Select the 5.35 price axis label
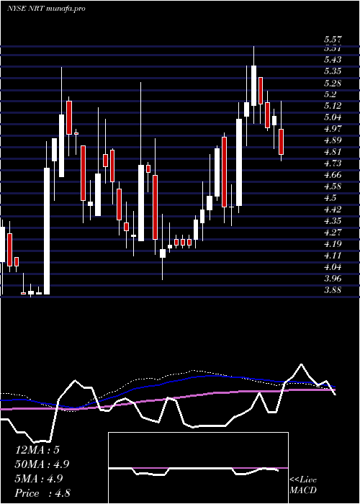This screenshot has height=504, width=360. click(x=333, y=72)
